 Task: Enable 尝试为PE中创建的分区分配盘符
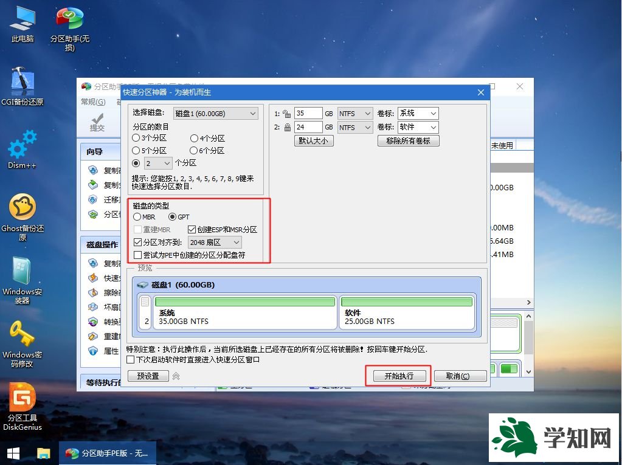138,255
